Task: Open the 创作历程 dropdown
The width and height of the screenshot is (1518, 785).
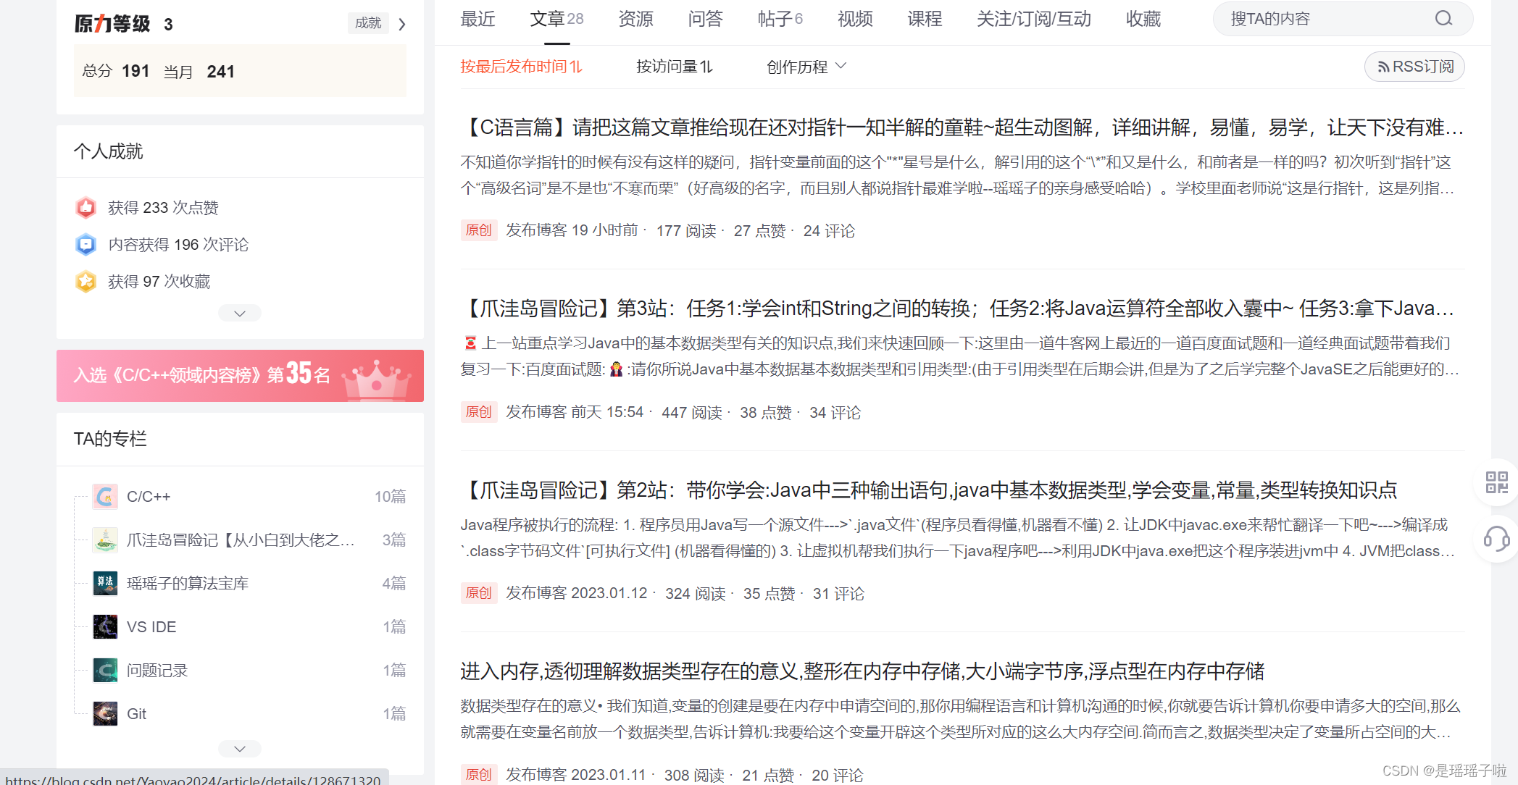Action: pyautogui.click(x=806, y=67)
